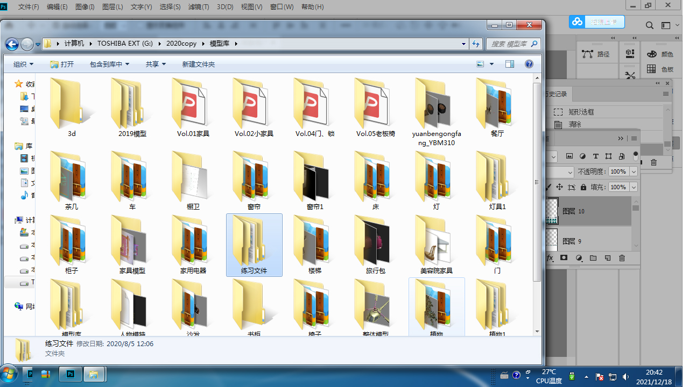Open the 共享 dropdown menu
689x387 pixels.
point(156,64)
